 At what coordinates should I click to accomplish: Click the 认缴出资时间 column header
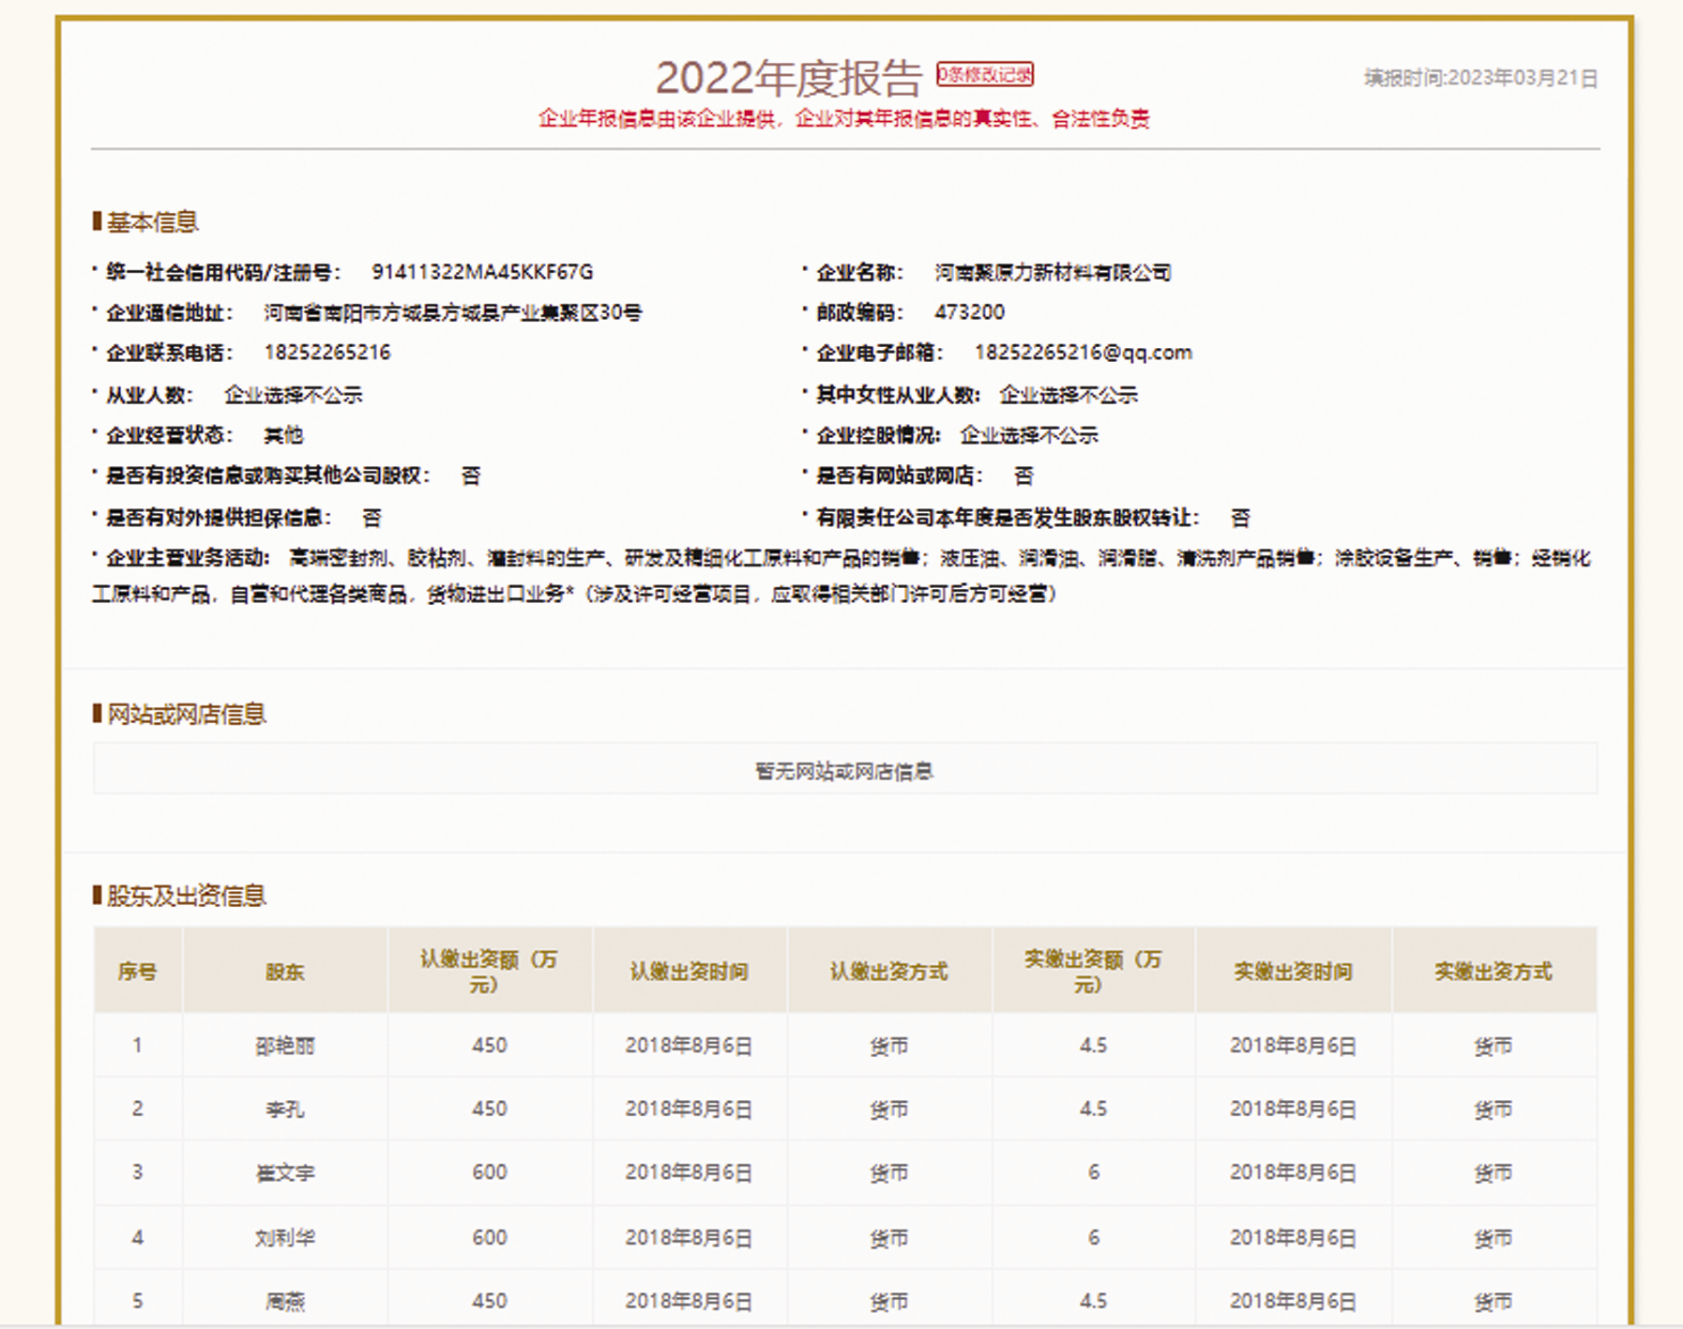(689, 972)
